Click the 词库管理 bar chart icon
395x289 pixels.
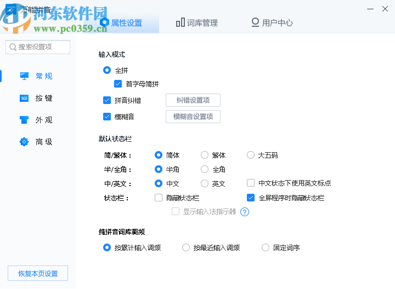180,22
